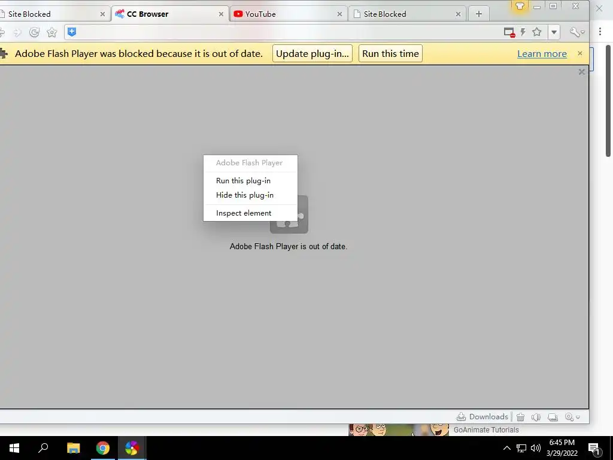613x460 pixels.
Task: Open the wrench settings menu
Action: point(577,32)
